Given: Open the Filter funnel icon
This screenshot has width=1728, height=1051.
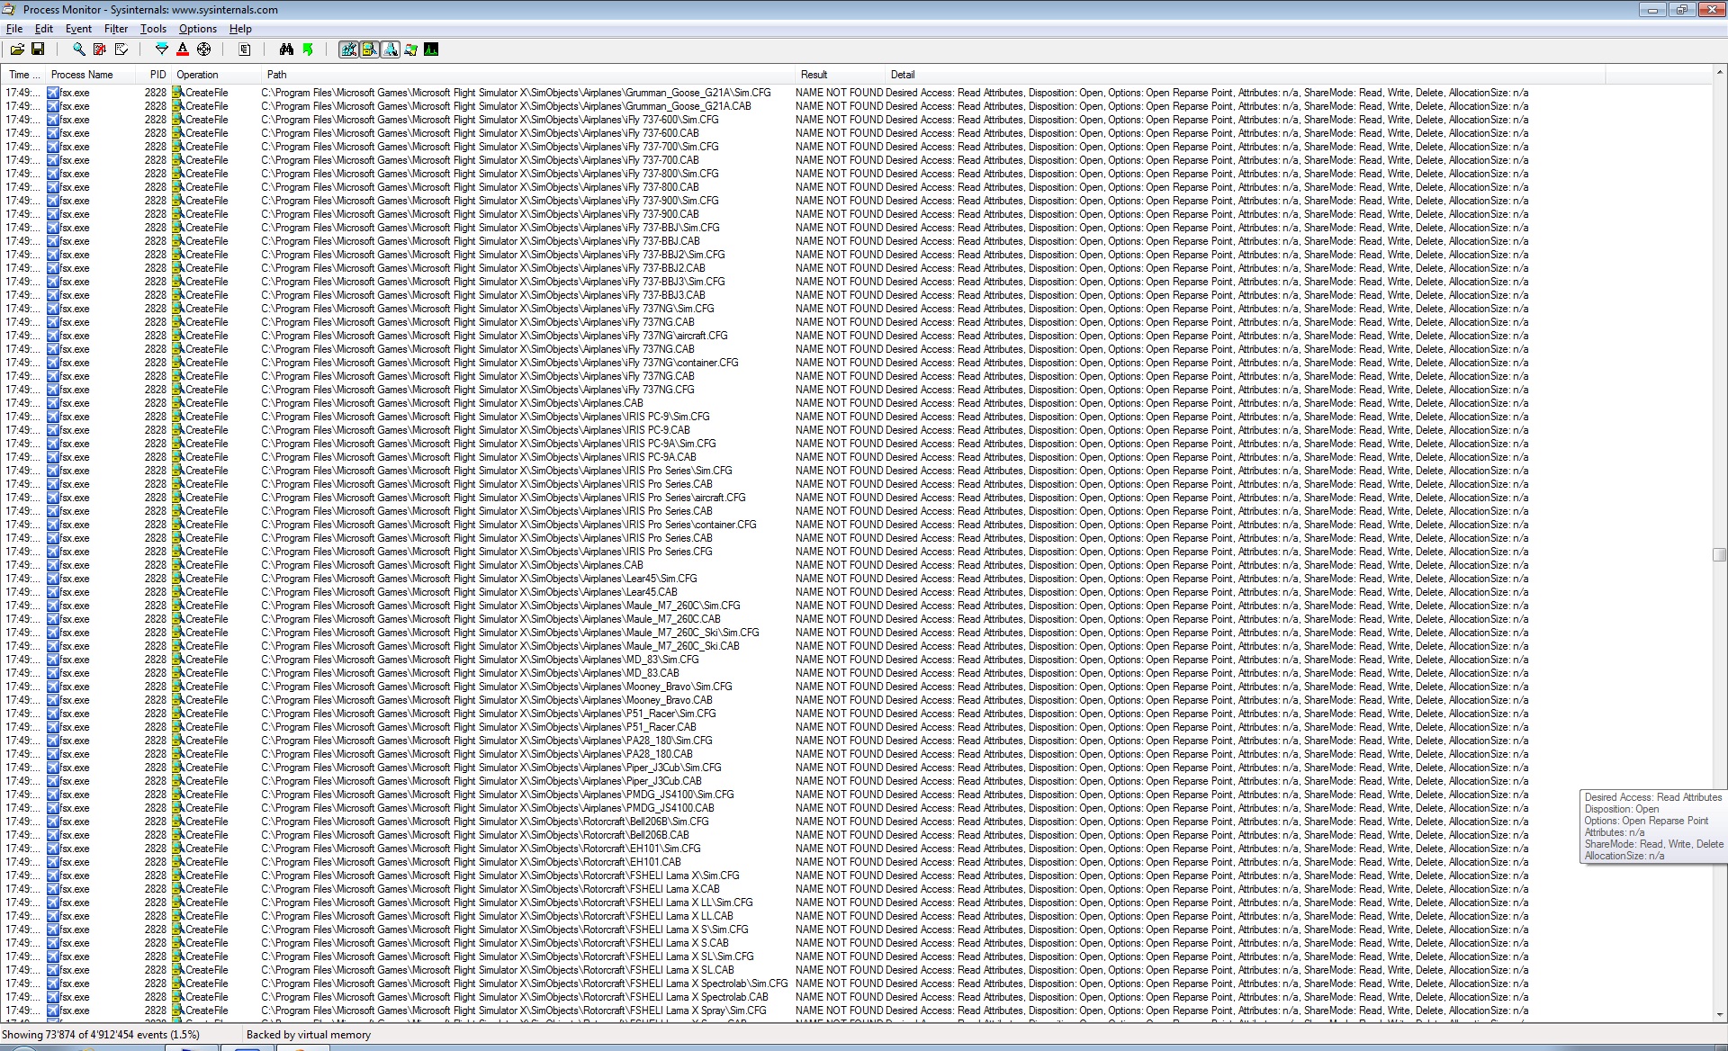Looking at the screenshot, I should tap(162, 49).
